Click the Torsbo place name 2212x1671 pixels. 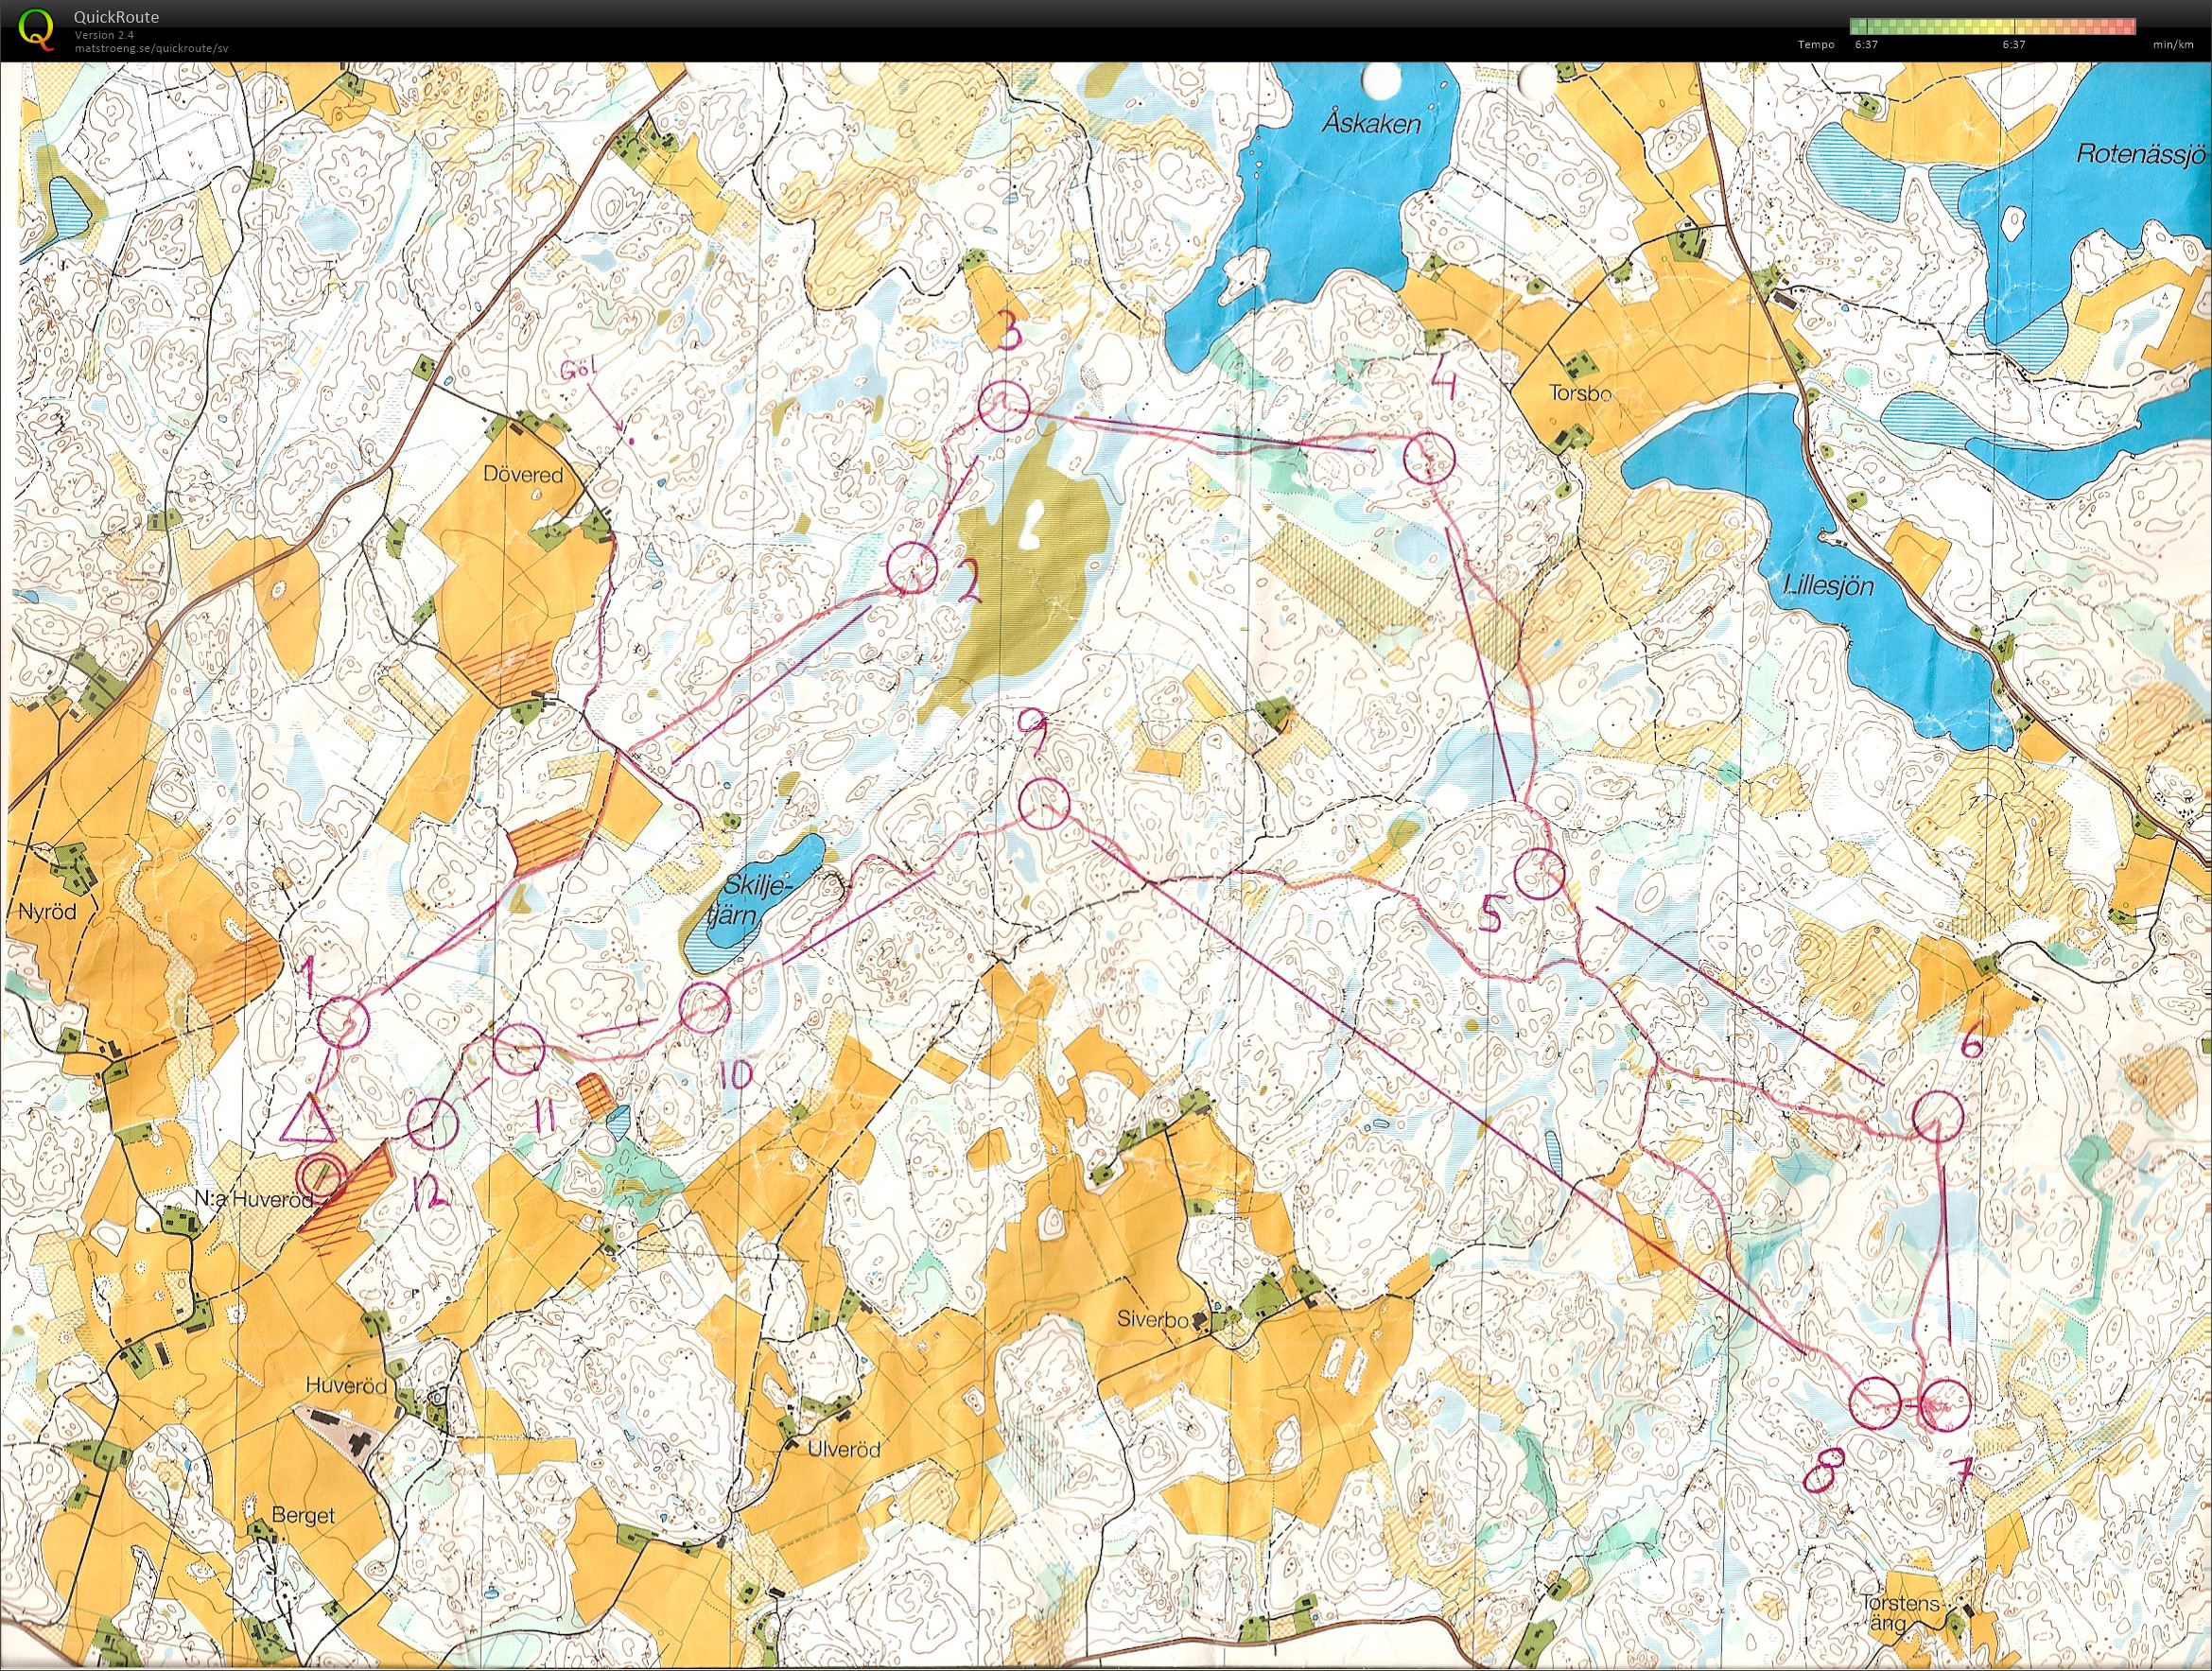pos(1579,393)
